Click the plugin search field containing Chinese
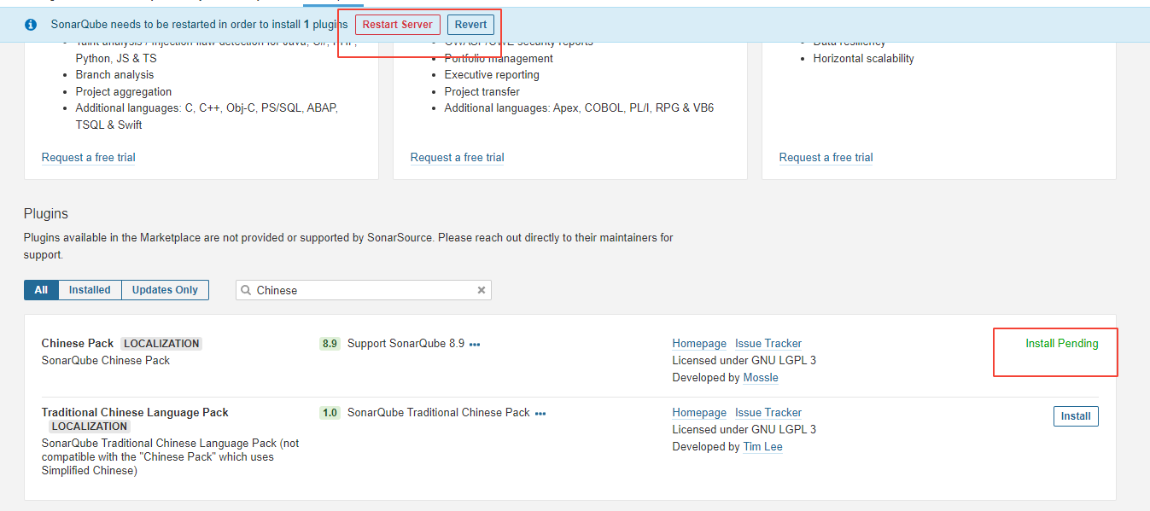 click(364, 290)
